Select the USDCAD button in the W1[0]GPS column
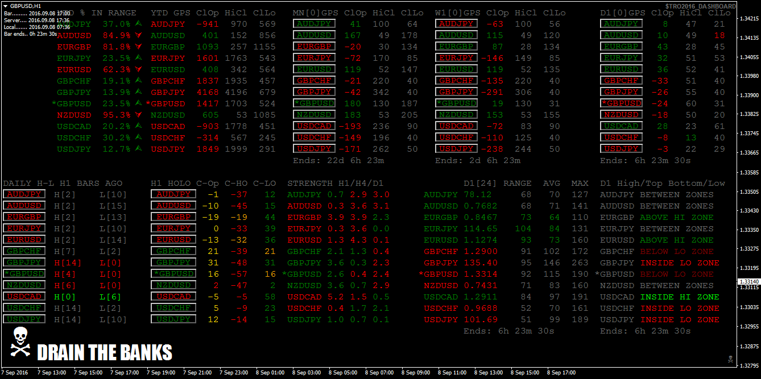The image size is (761, 379). [456, 126]
